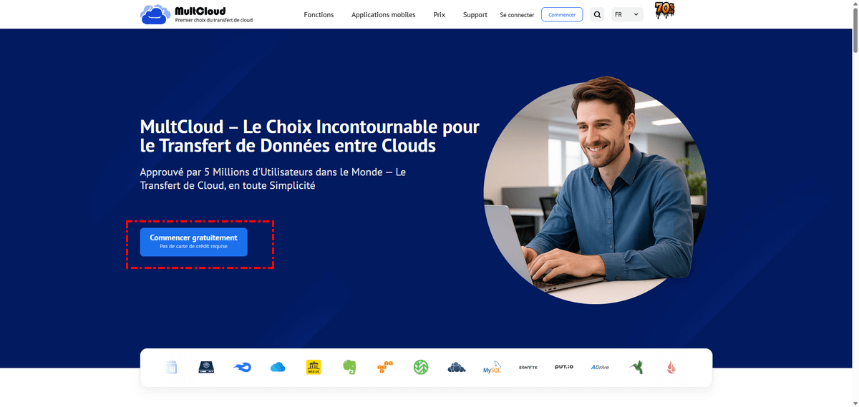Click the Se connecter link
859x407 pixels.
(517, 14)
